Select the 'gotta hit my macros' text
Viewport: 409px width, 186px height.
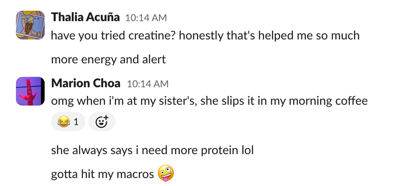tap(102, 175)
